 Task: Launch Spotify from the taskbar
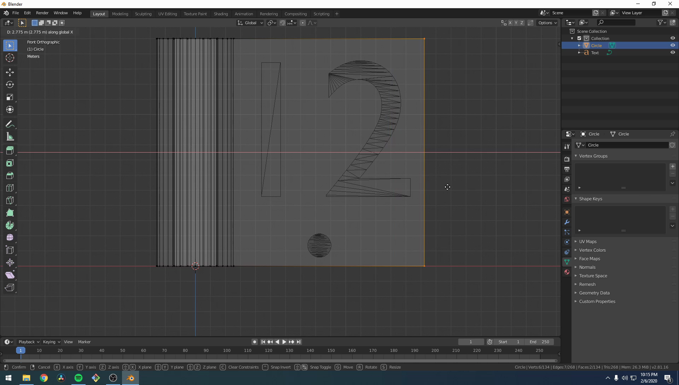(x=79, y=378)
